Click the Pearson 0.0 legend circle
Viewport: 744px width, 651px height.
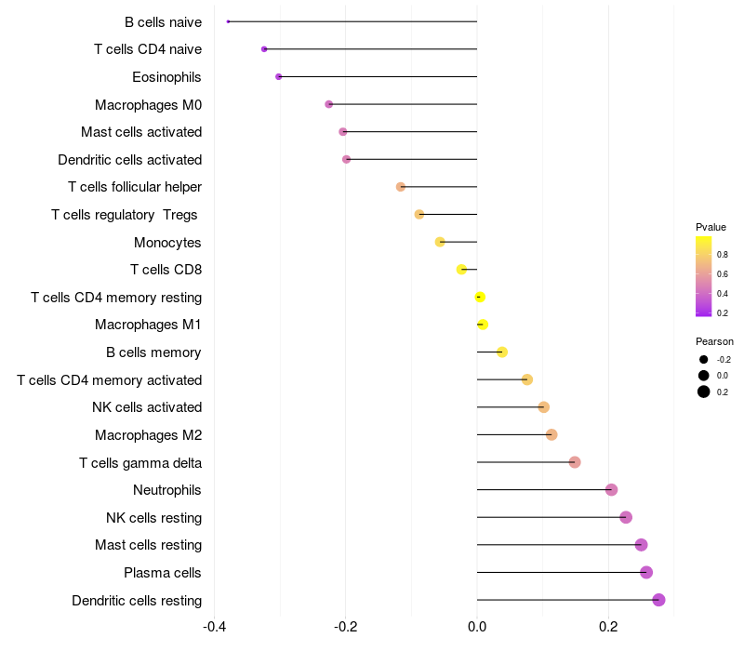tap(704, 376)
